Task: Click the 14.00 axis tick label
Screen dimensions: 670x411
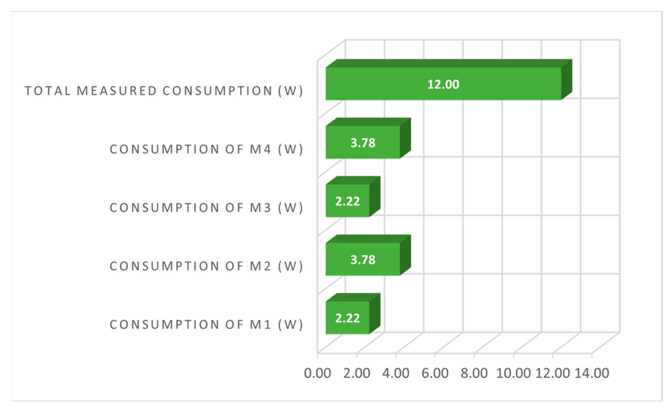Action: point(592,373)
